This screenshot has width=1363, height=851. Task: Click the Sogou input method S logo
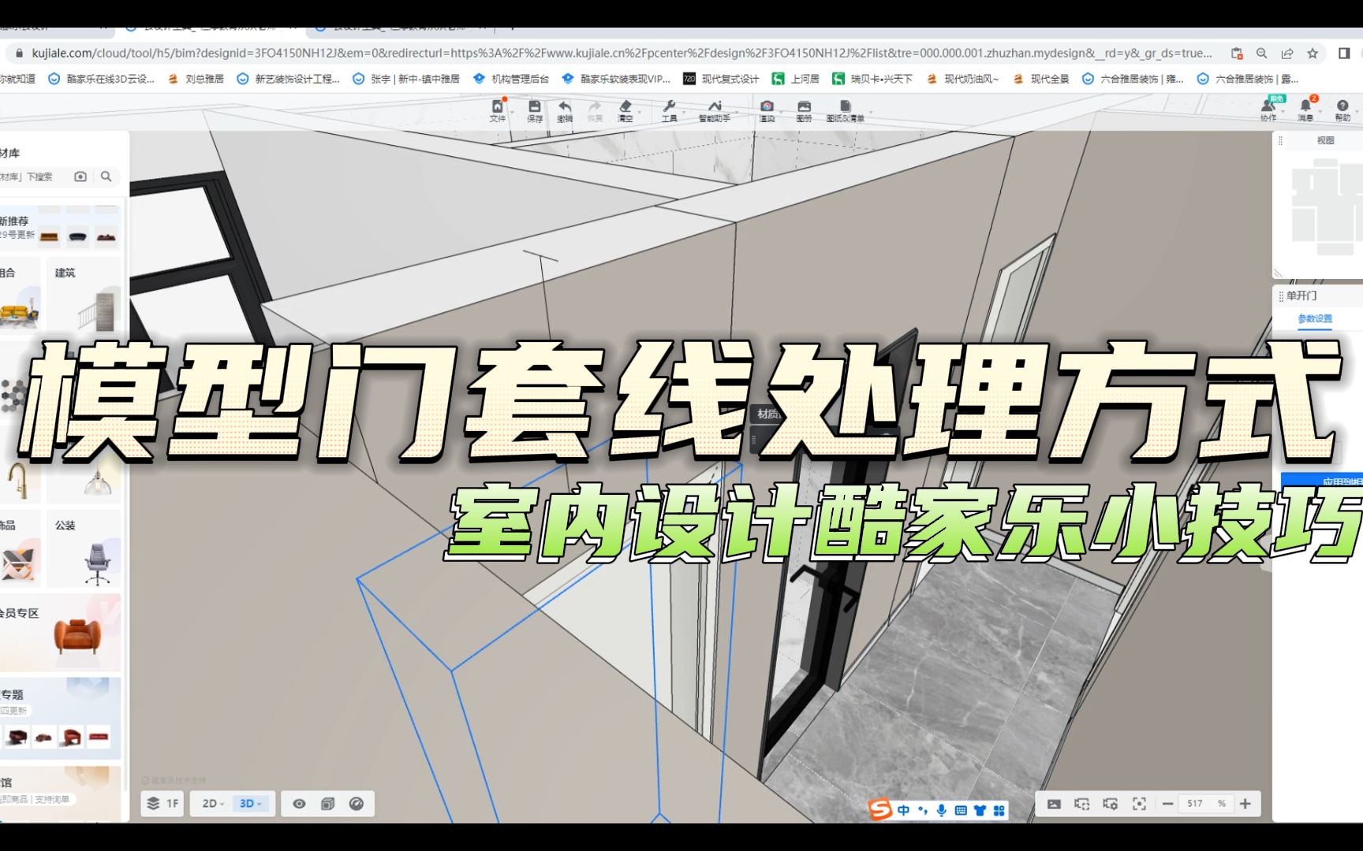pyautogui.click(x=879, y=809)
